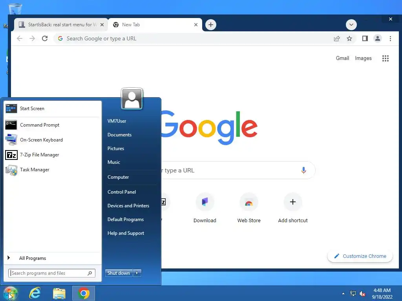The height and width of the screenshot is (301, 402).
Task: Click the share page icon
Action: pos(336,38)
